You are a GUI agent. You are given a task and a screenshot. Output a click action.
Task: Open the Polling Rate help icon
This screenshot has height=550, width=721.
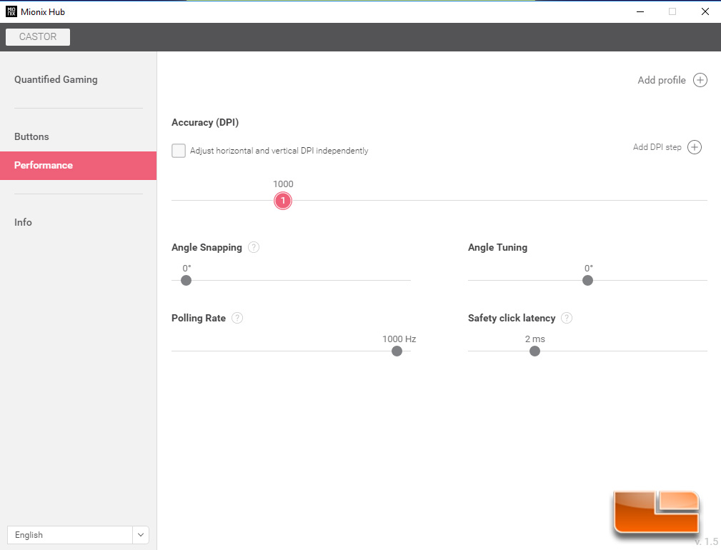pyautogui.click(x=237, y=318)
